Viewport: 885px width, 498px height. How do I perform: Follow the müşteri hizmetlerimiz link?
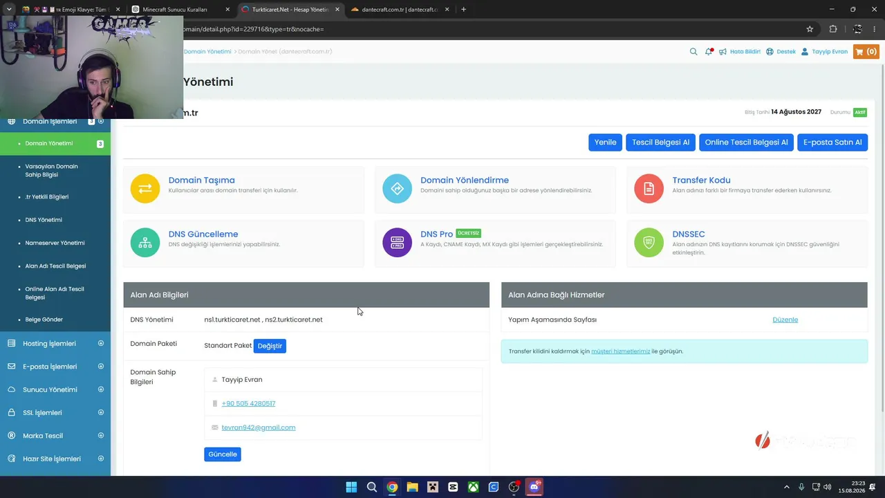tap(621, 351)
